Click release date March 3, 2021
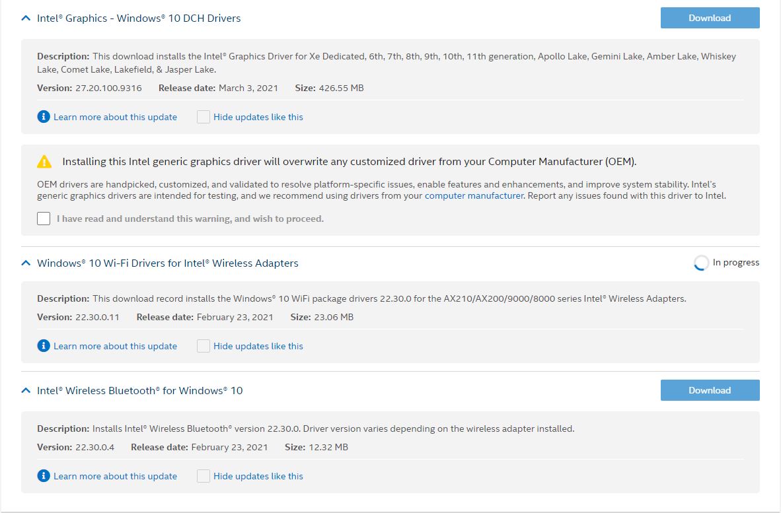 tap(248, 88)
